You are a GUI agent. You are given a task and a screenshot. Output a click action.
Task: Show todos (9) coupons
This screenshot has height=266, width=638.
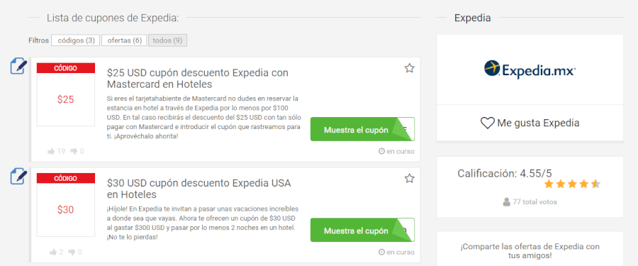click(x=167, y=40)
